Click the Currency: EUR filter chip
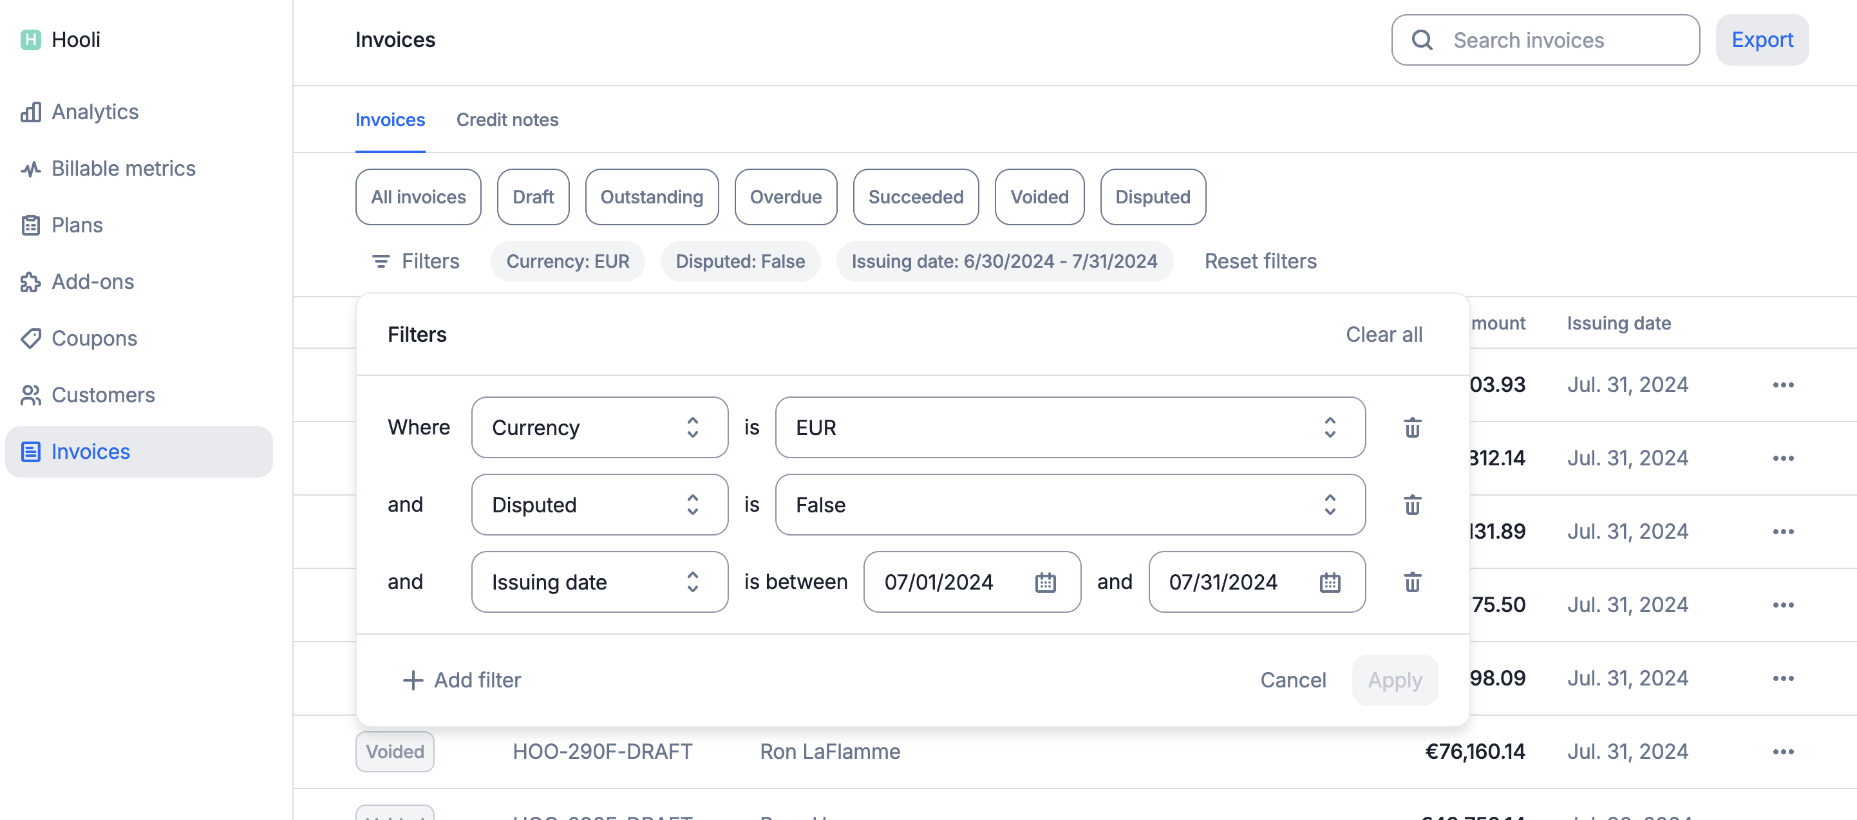Screen dimensions: 1857x820 coord(567,261)
